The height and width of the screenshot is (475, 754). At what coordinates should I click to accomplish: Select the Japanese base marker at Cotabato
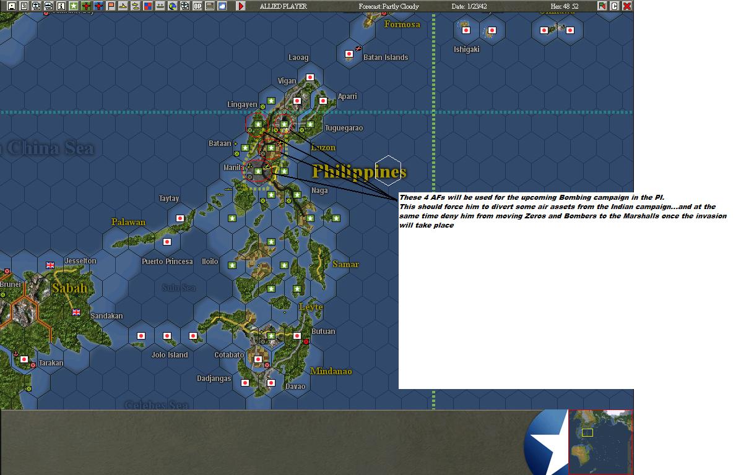point(258,359)
